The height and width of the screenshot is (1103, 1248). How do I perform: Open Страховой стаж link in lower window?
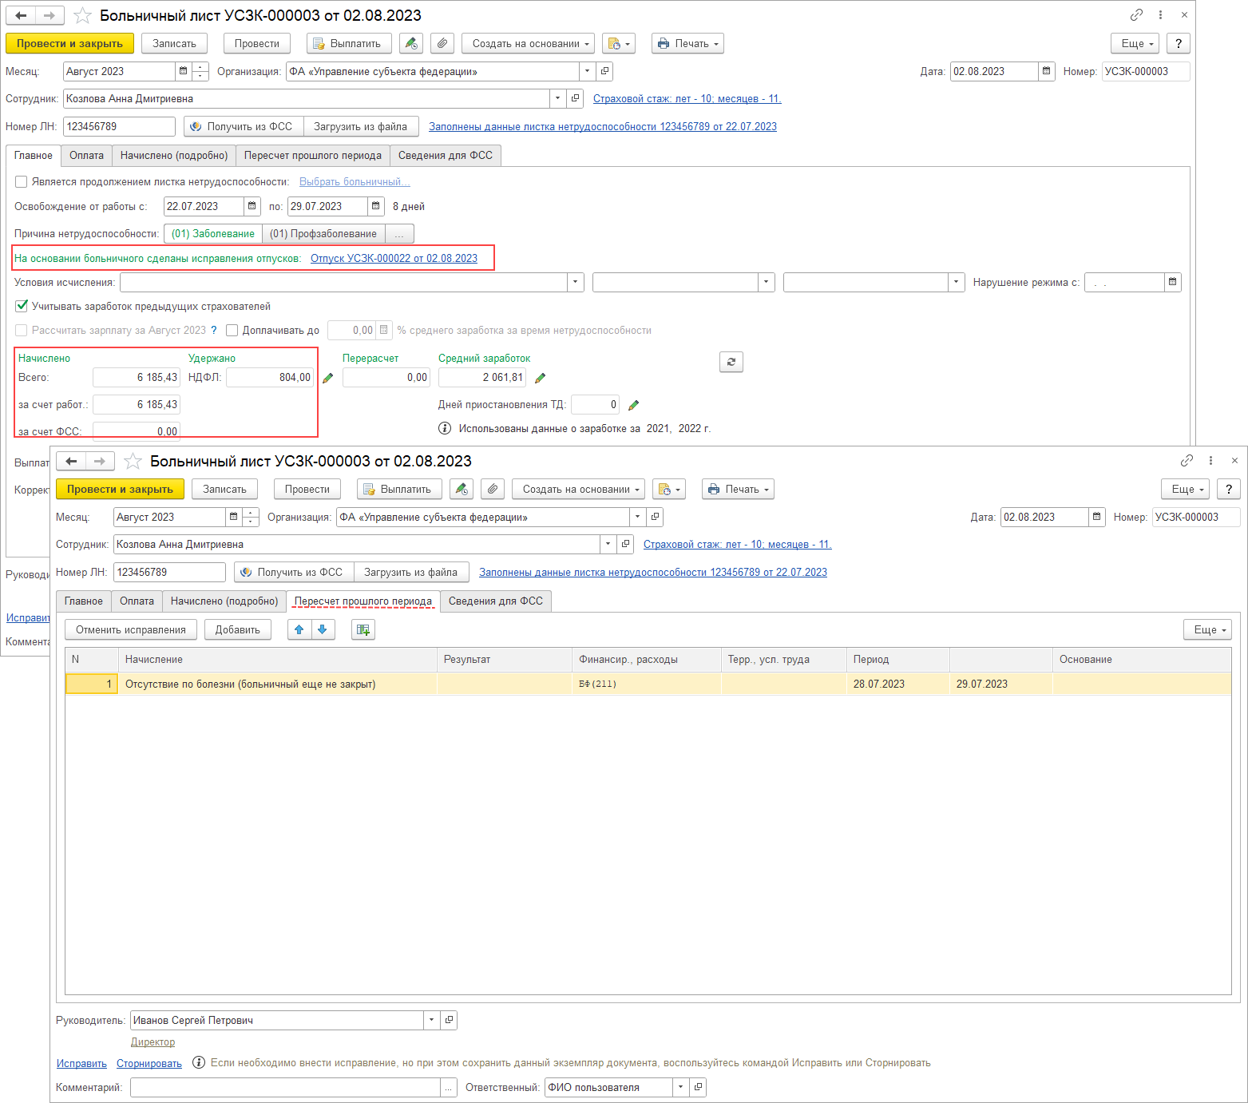point(738,544)
